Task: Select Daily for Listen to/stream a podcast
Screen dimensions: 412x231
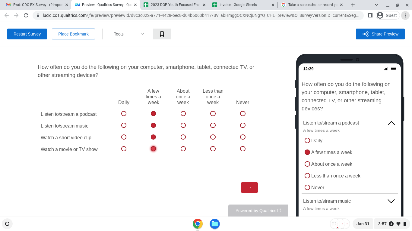Action: tap(124, 114)
